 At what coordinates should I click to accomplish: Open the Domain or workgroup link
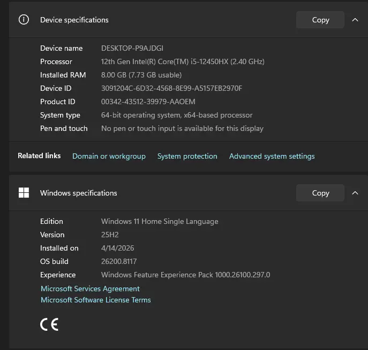click(109, 156)
